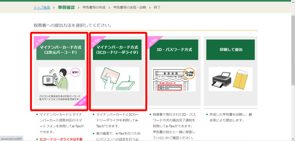Open the トップ画面 breadcrumb link
Screen dimensions: 295x141
point(42,7)
